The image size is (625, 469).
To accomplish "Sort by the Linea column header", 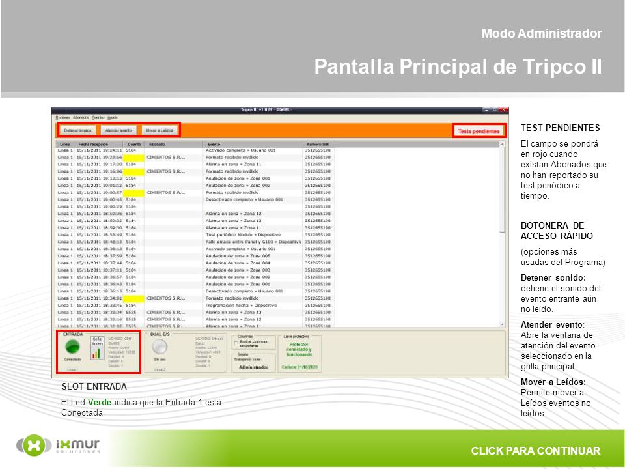I will pos(65,145).
